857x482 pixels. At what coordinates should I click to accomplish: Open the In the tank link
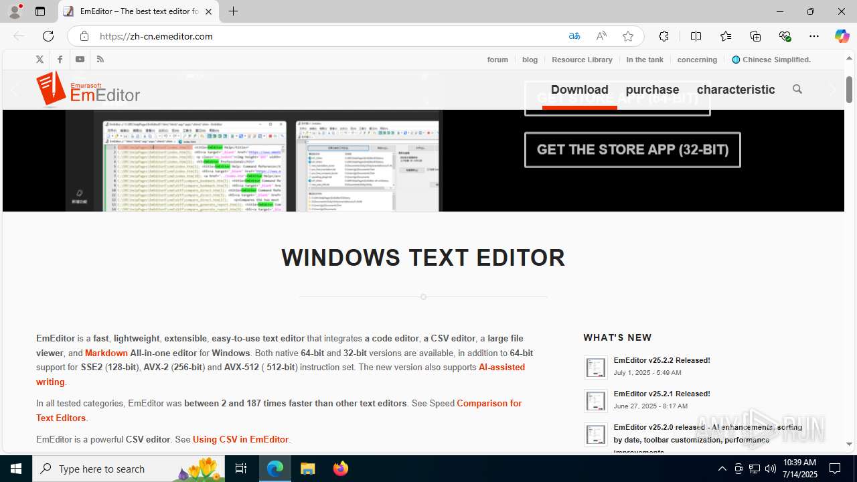click(645, 60)
